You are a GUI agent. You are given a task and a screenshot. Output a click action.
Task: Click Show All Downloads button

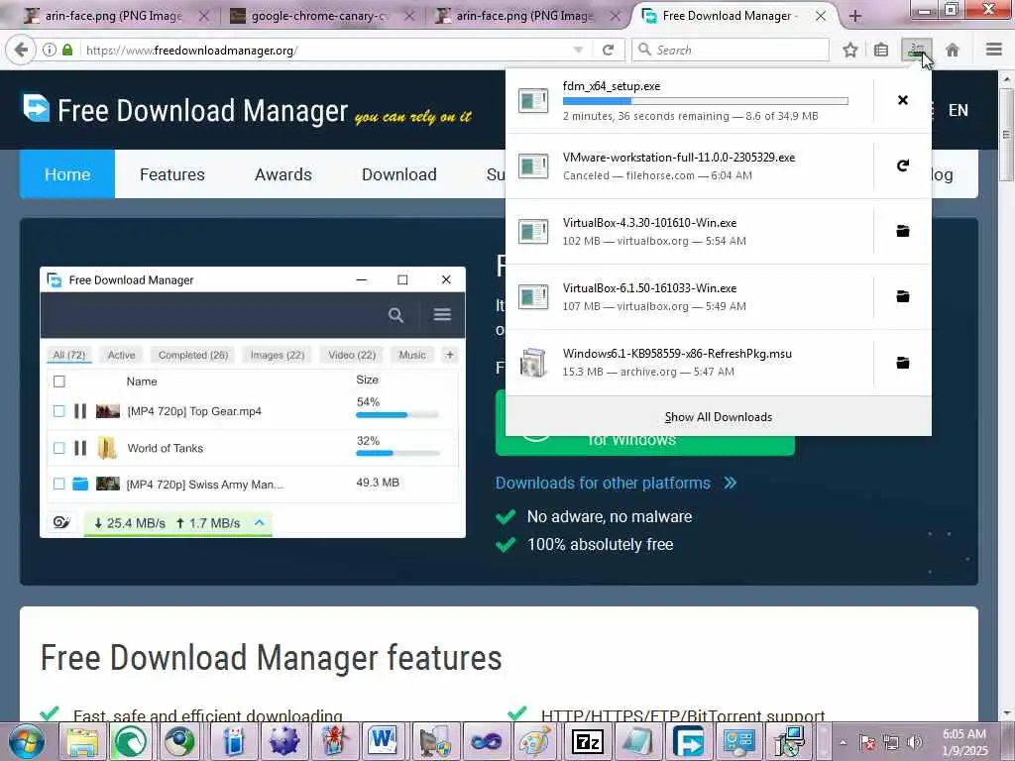pyautogui.click(x=718, y=417)
